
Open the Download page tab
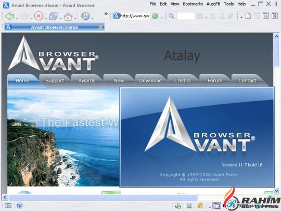(150, 81)
